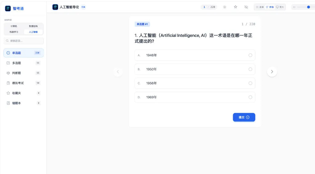Open 判断题 via its scale icon
This screenshot has height=174, width=315.
(8, 73)
